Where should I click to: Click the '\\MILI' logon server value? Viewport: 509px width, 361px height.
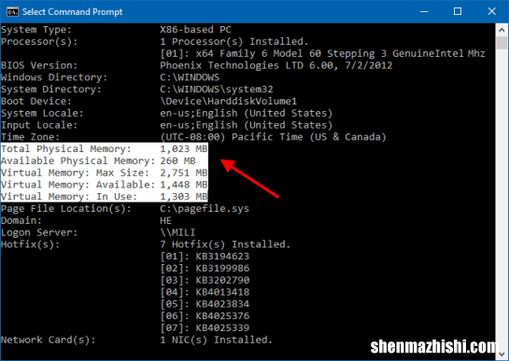tap(177, 232)
